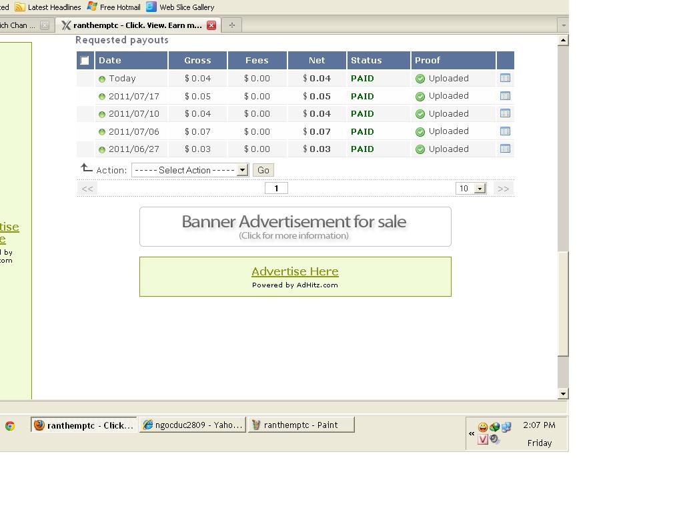Screen dimensions: 683x512
Task: Click Latest Headlines RSS feed icon
Action: (19, 7)
